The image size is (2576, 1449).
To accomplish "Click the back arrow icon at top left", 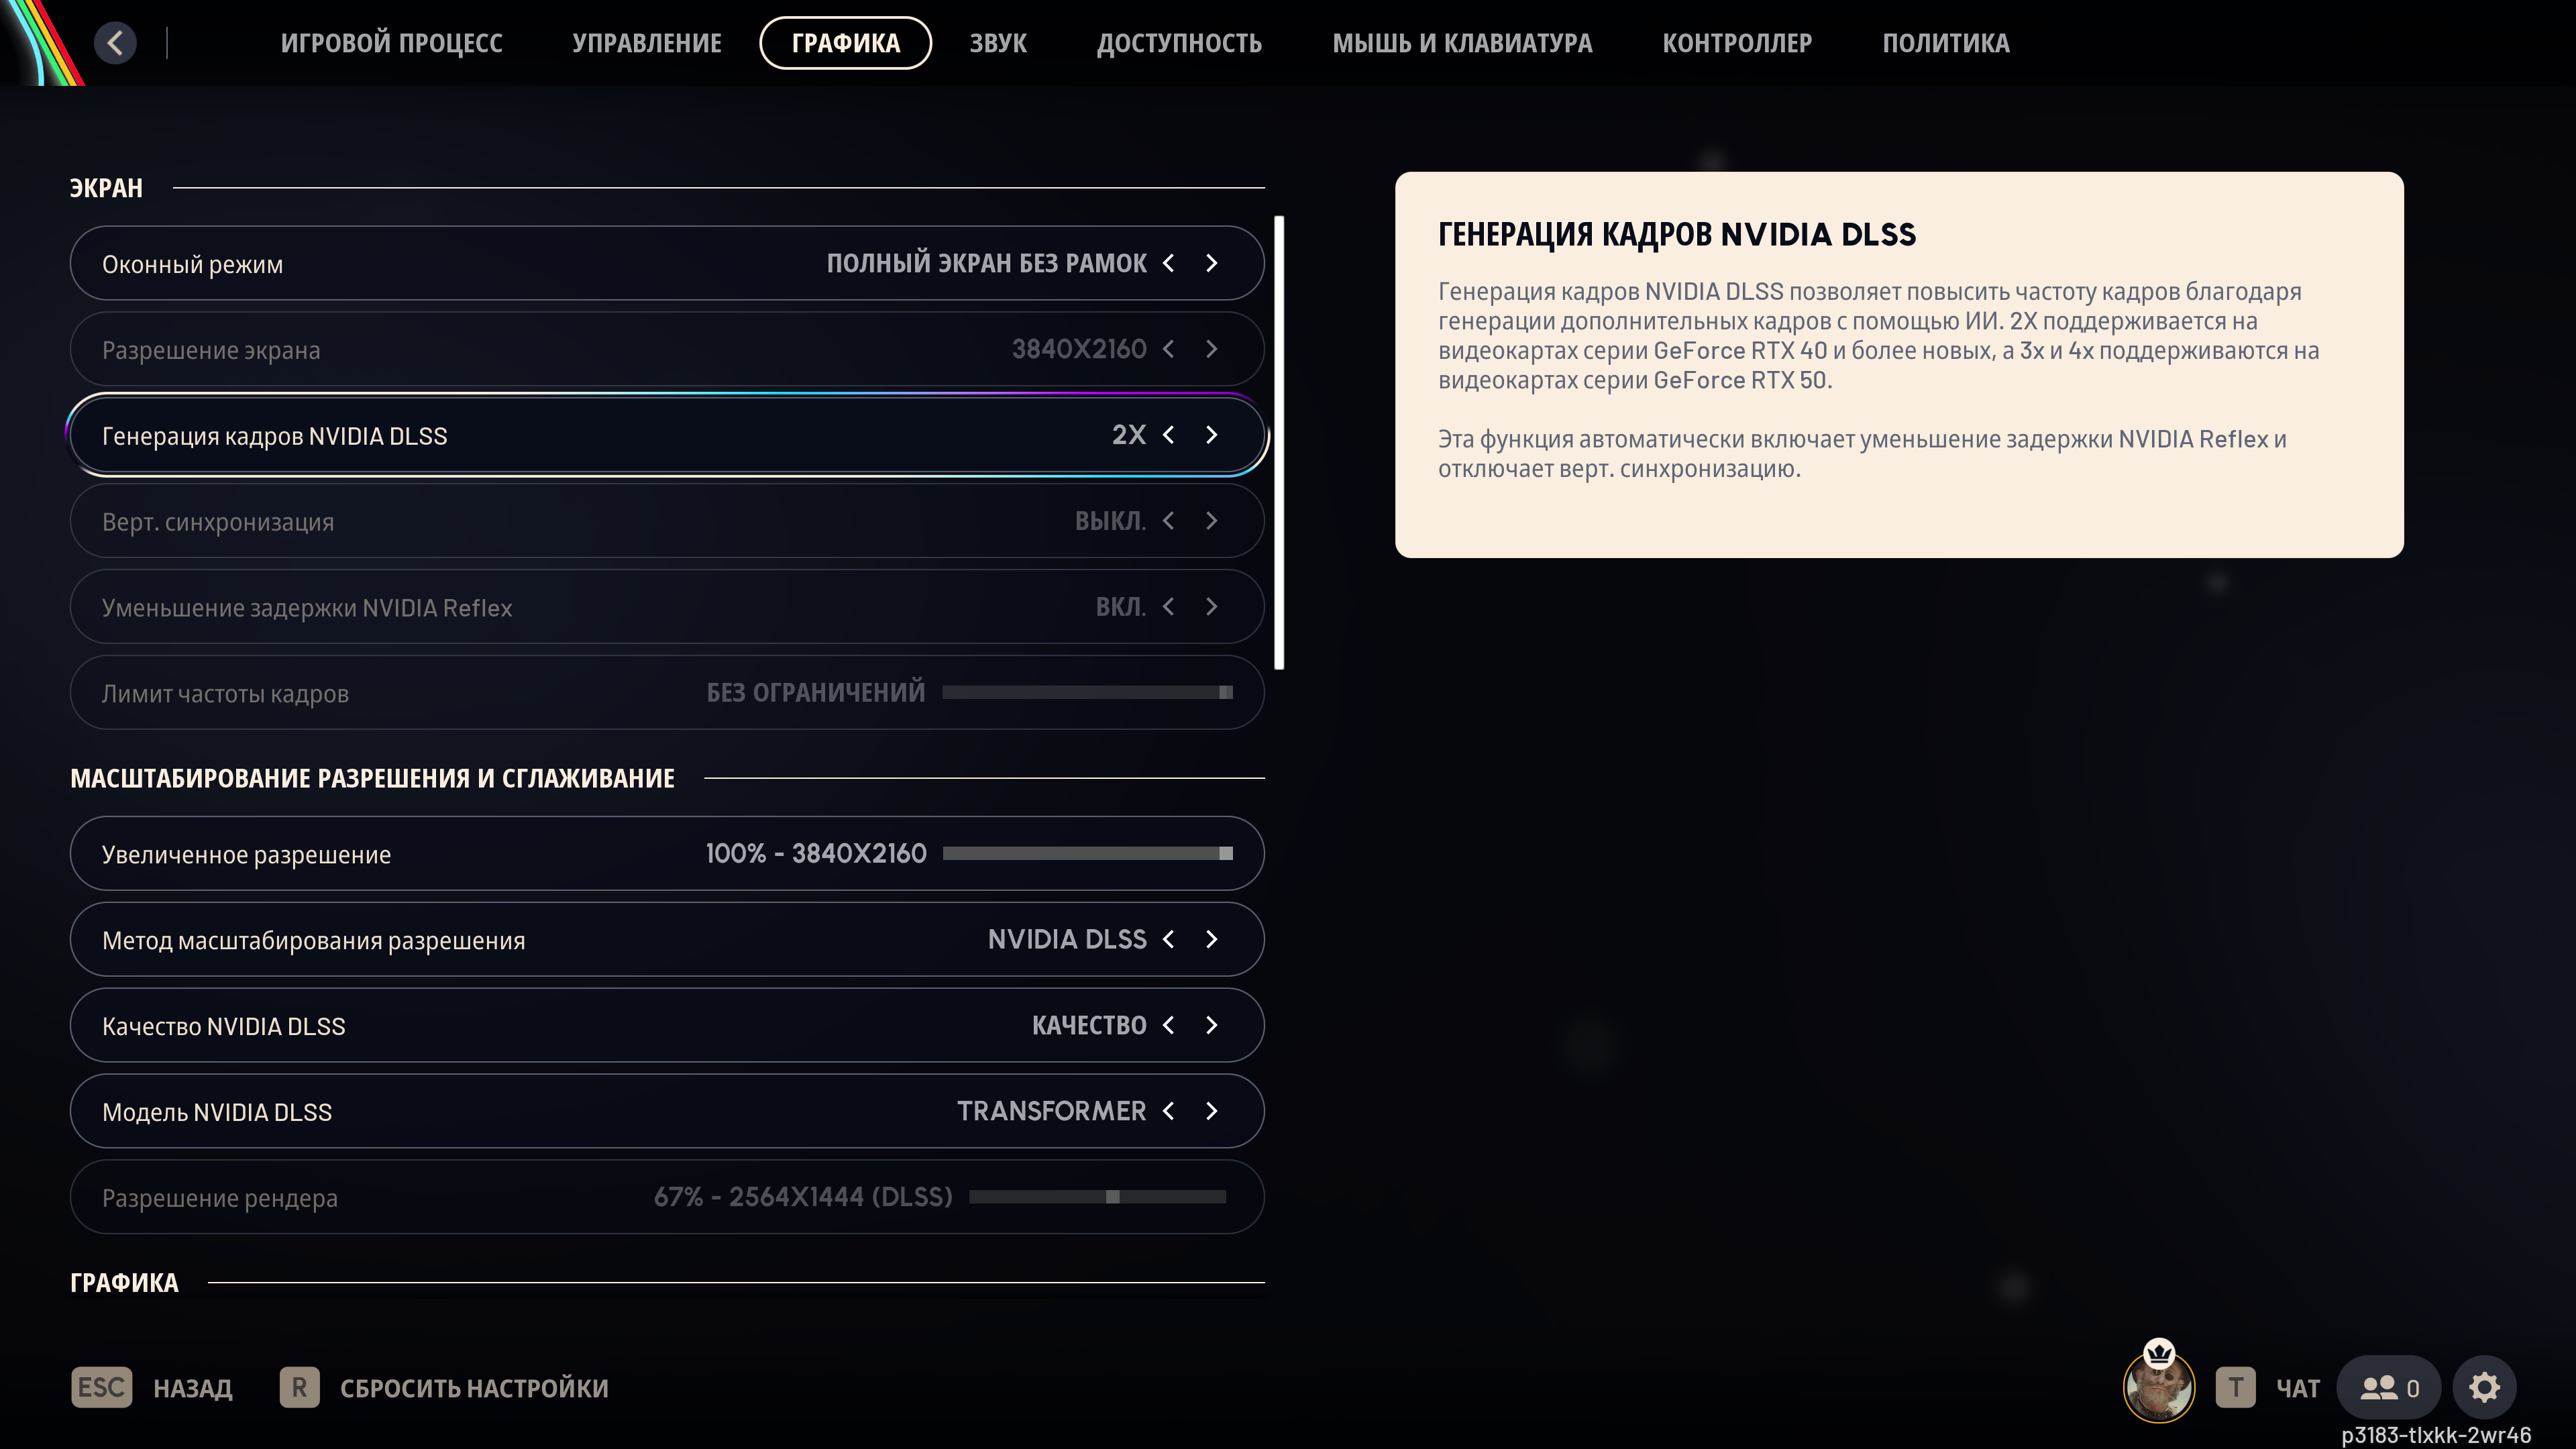I will point(115,43).
